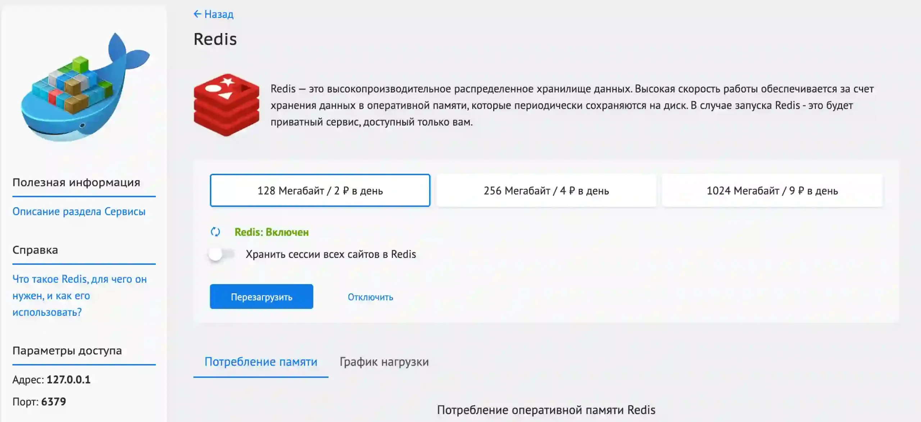Click the red Redis logo icon
921x422 pixels.
click(226, 105)
